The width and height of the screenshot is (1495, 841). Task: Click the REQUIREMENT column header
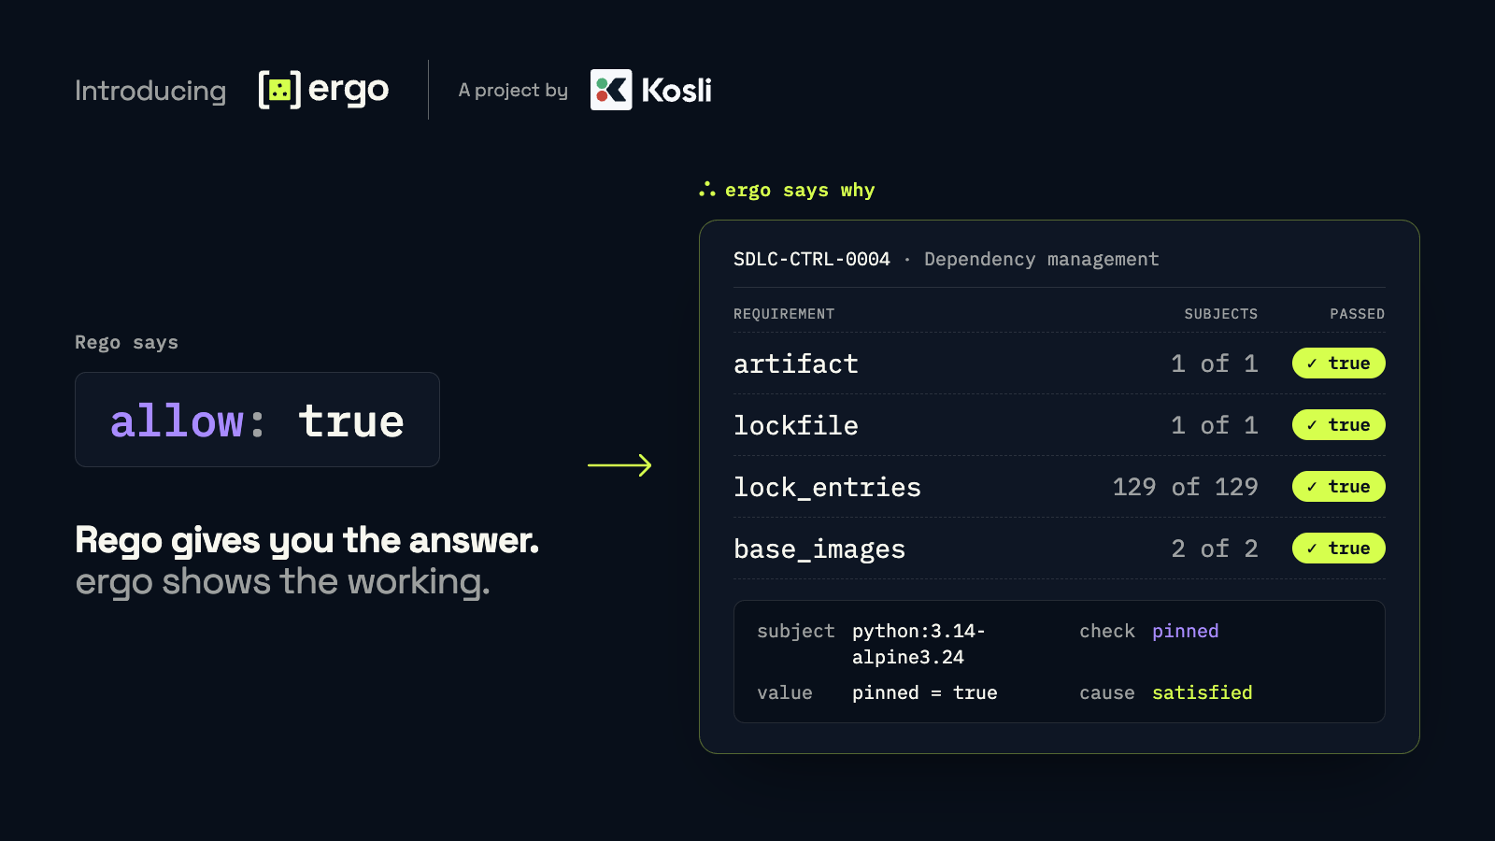pos(784,314)
